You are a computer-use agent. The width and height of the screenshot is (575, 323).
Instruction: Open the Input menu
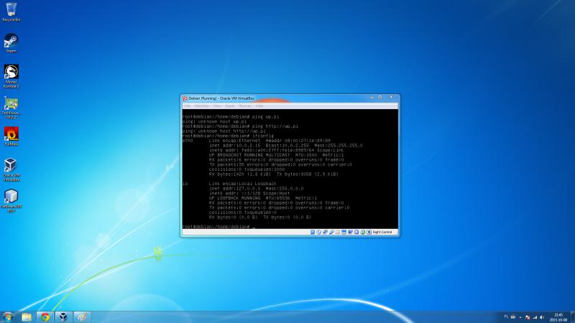click(230, 106)
